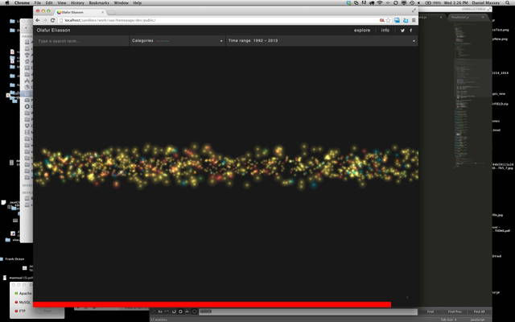
Task: Click the 'Type a search term' field
Action: 81,41
